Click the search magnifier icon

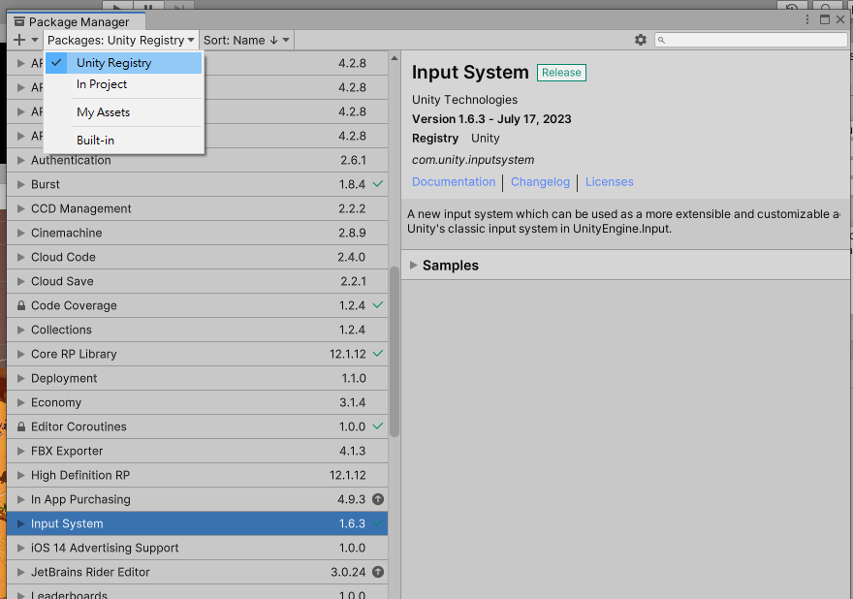[661, 41]
